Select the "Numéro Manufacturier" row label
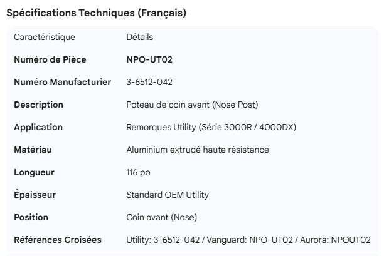The width and height of the screenshot is (384, 256). pos(62,83)
